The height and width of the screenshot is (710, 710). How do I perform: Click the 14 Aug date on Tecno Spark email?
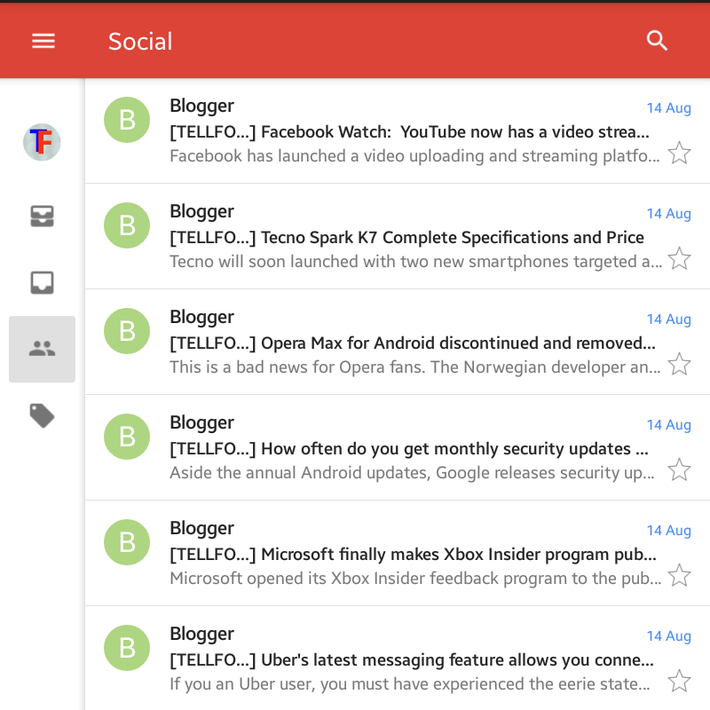coord(668,214)
